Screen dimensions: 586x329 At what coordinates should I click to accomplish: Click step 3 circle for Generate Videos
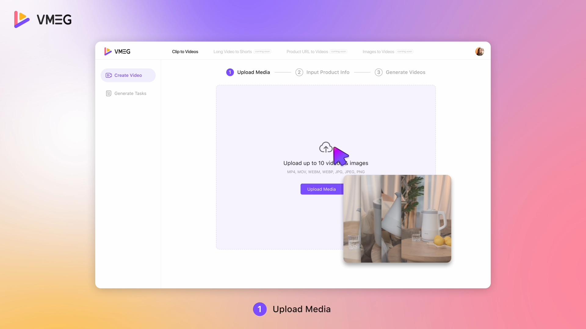[378, 72]
